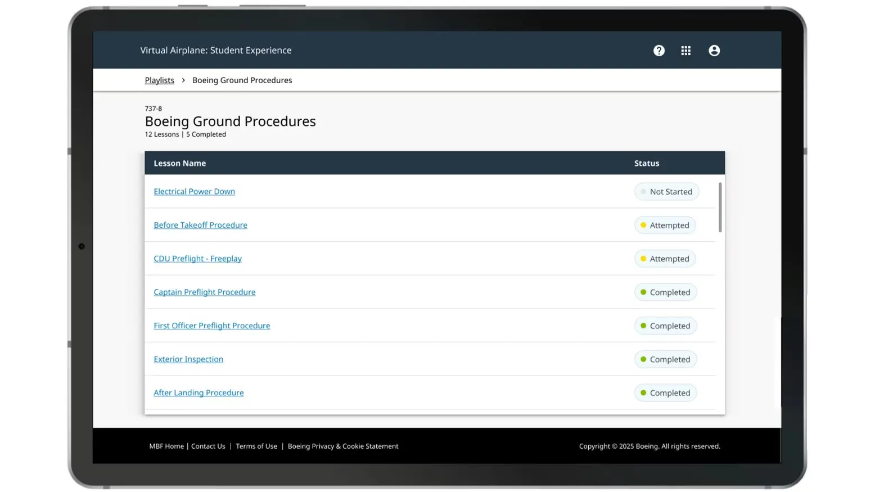Launch CDU Preflight - Freeplay lesson

point(197,259)
